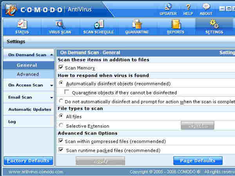Open the Status section icon
This screenshot has height=176, width=235.
[22, 24]
